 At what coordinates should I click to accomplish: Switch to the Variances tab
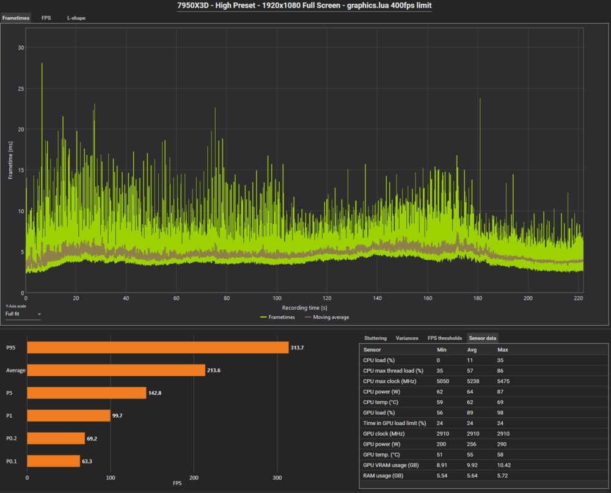click(407, 338)
